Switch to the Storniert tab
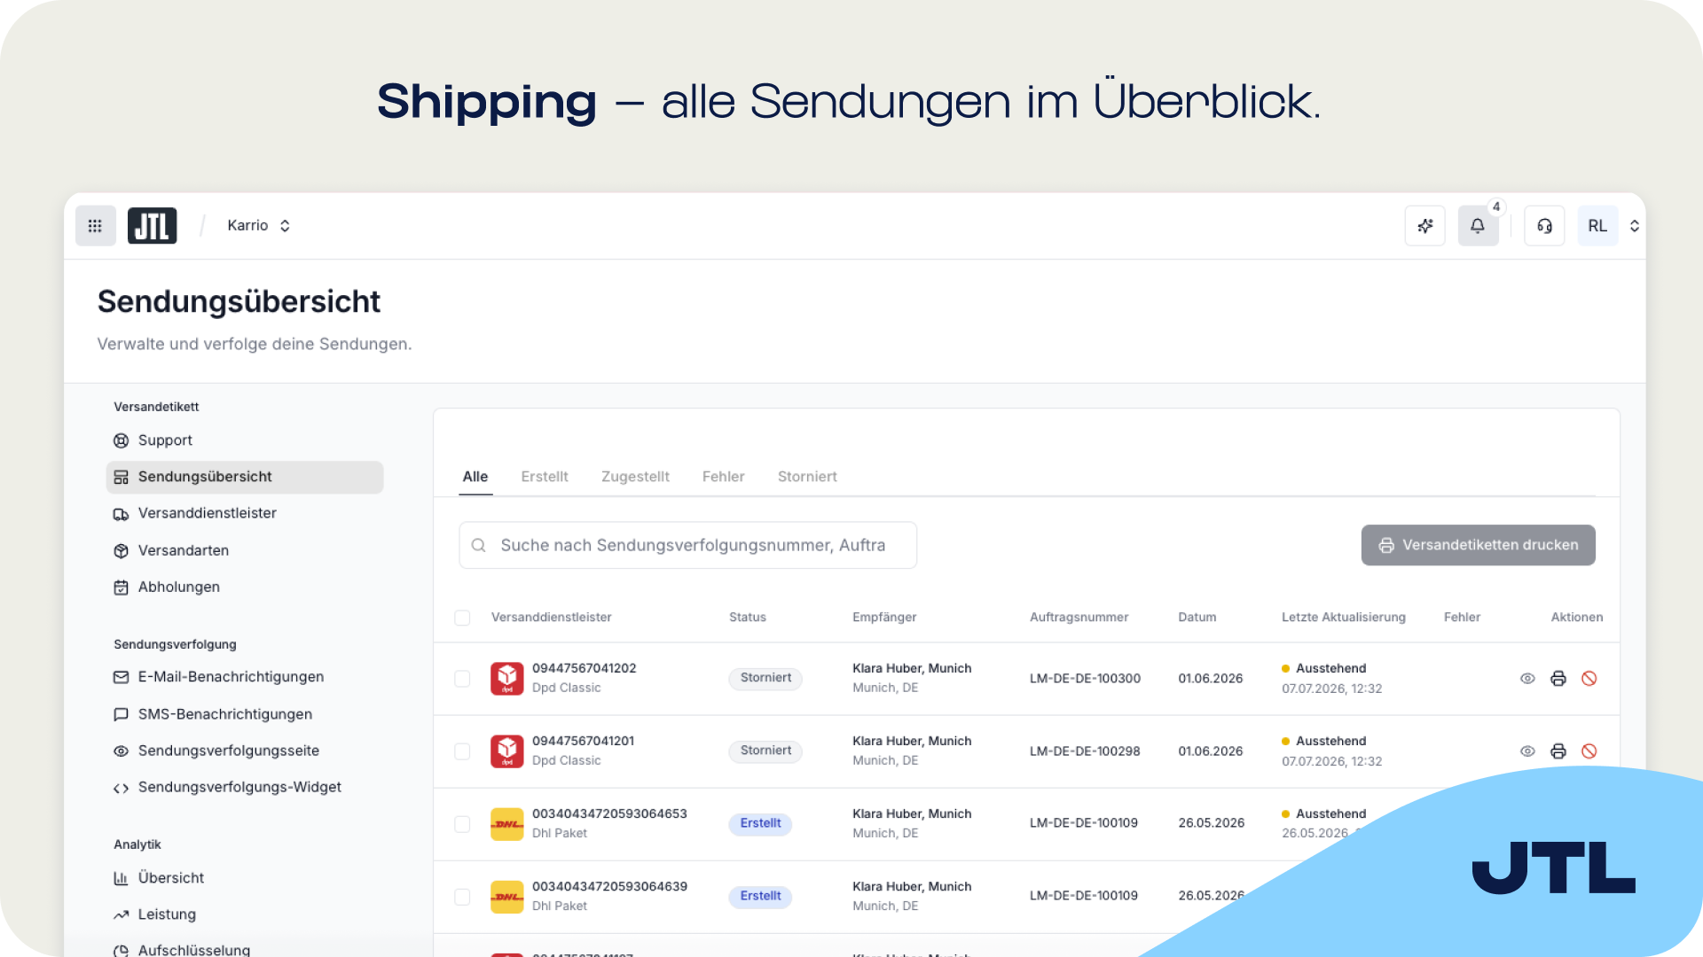 point(807,477)
